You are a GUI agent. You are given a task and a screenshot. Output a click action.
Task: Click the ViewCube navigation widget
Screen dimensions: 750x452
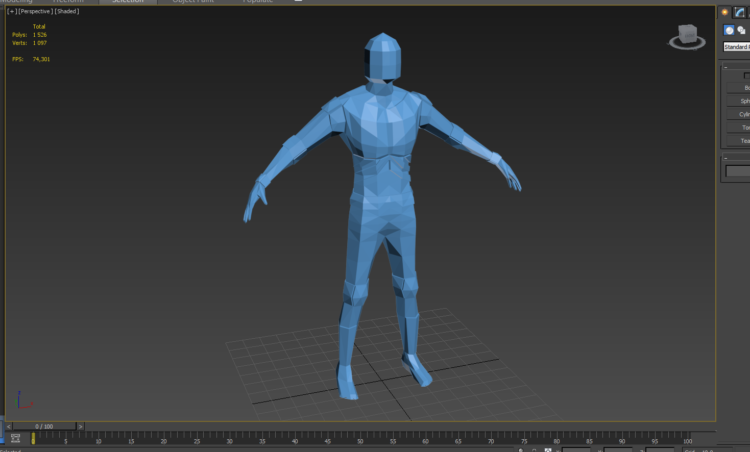click(x=687, y=37)
